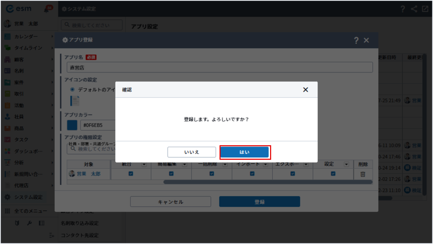Click the blue アプリカラー swatch

pyautogui.click(x=72, y=125)
